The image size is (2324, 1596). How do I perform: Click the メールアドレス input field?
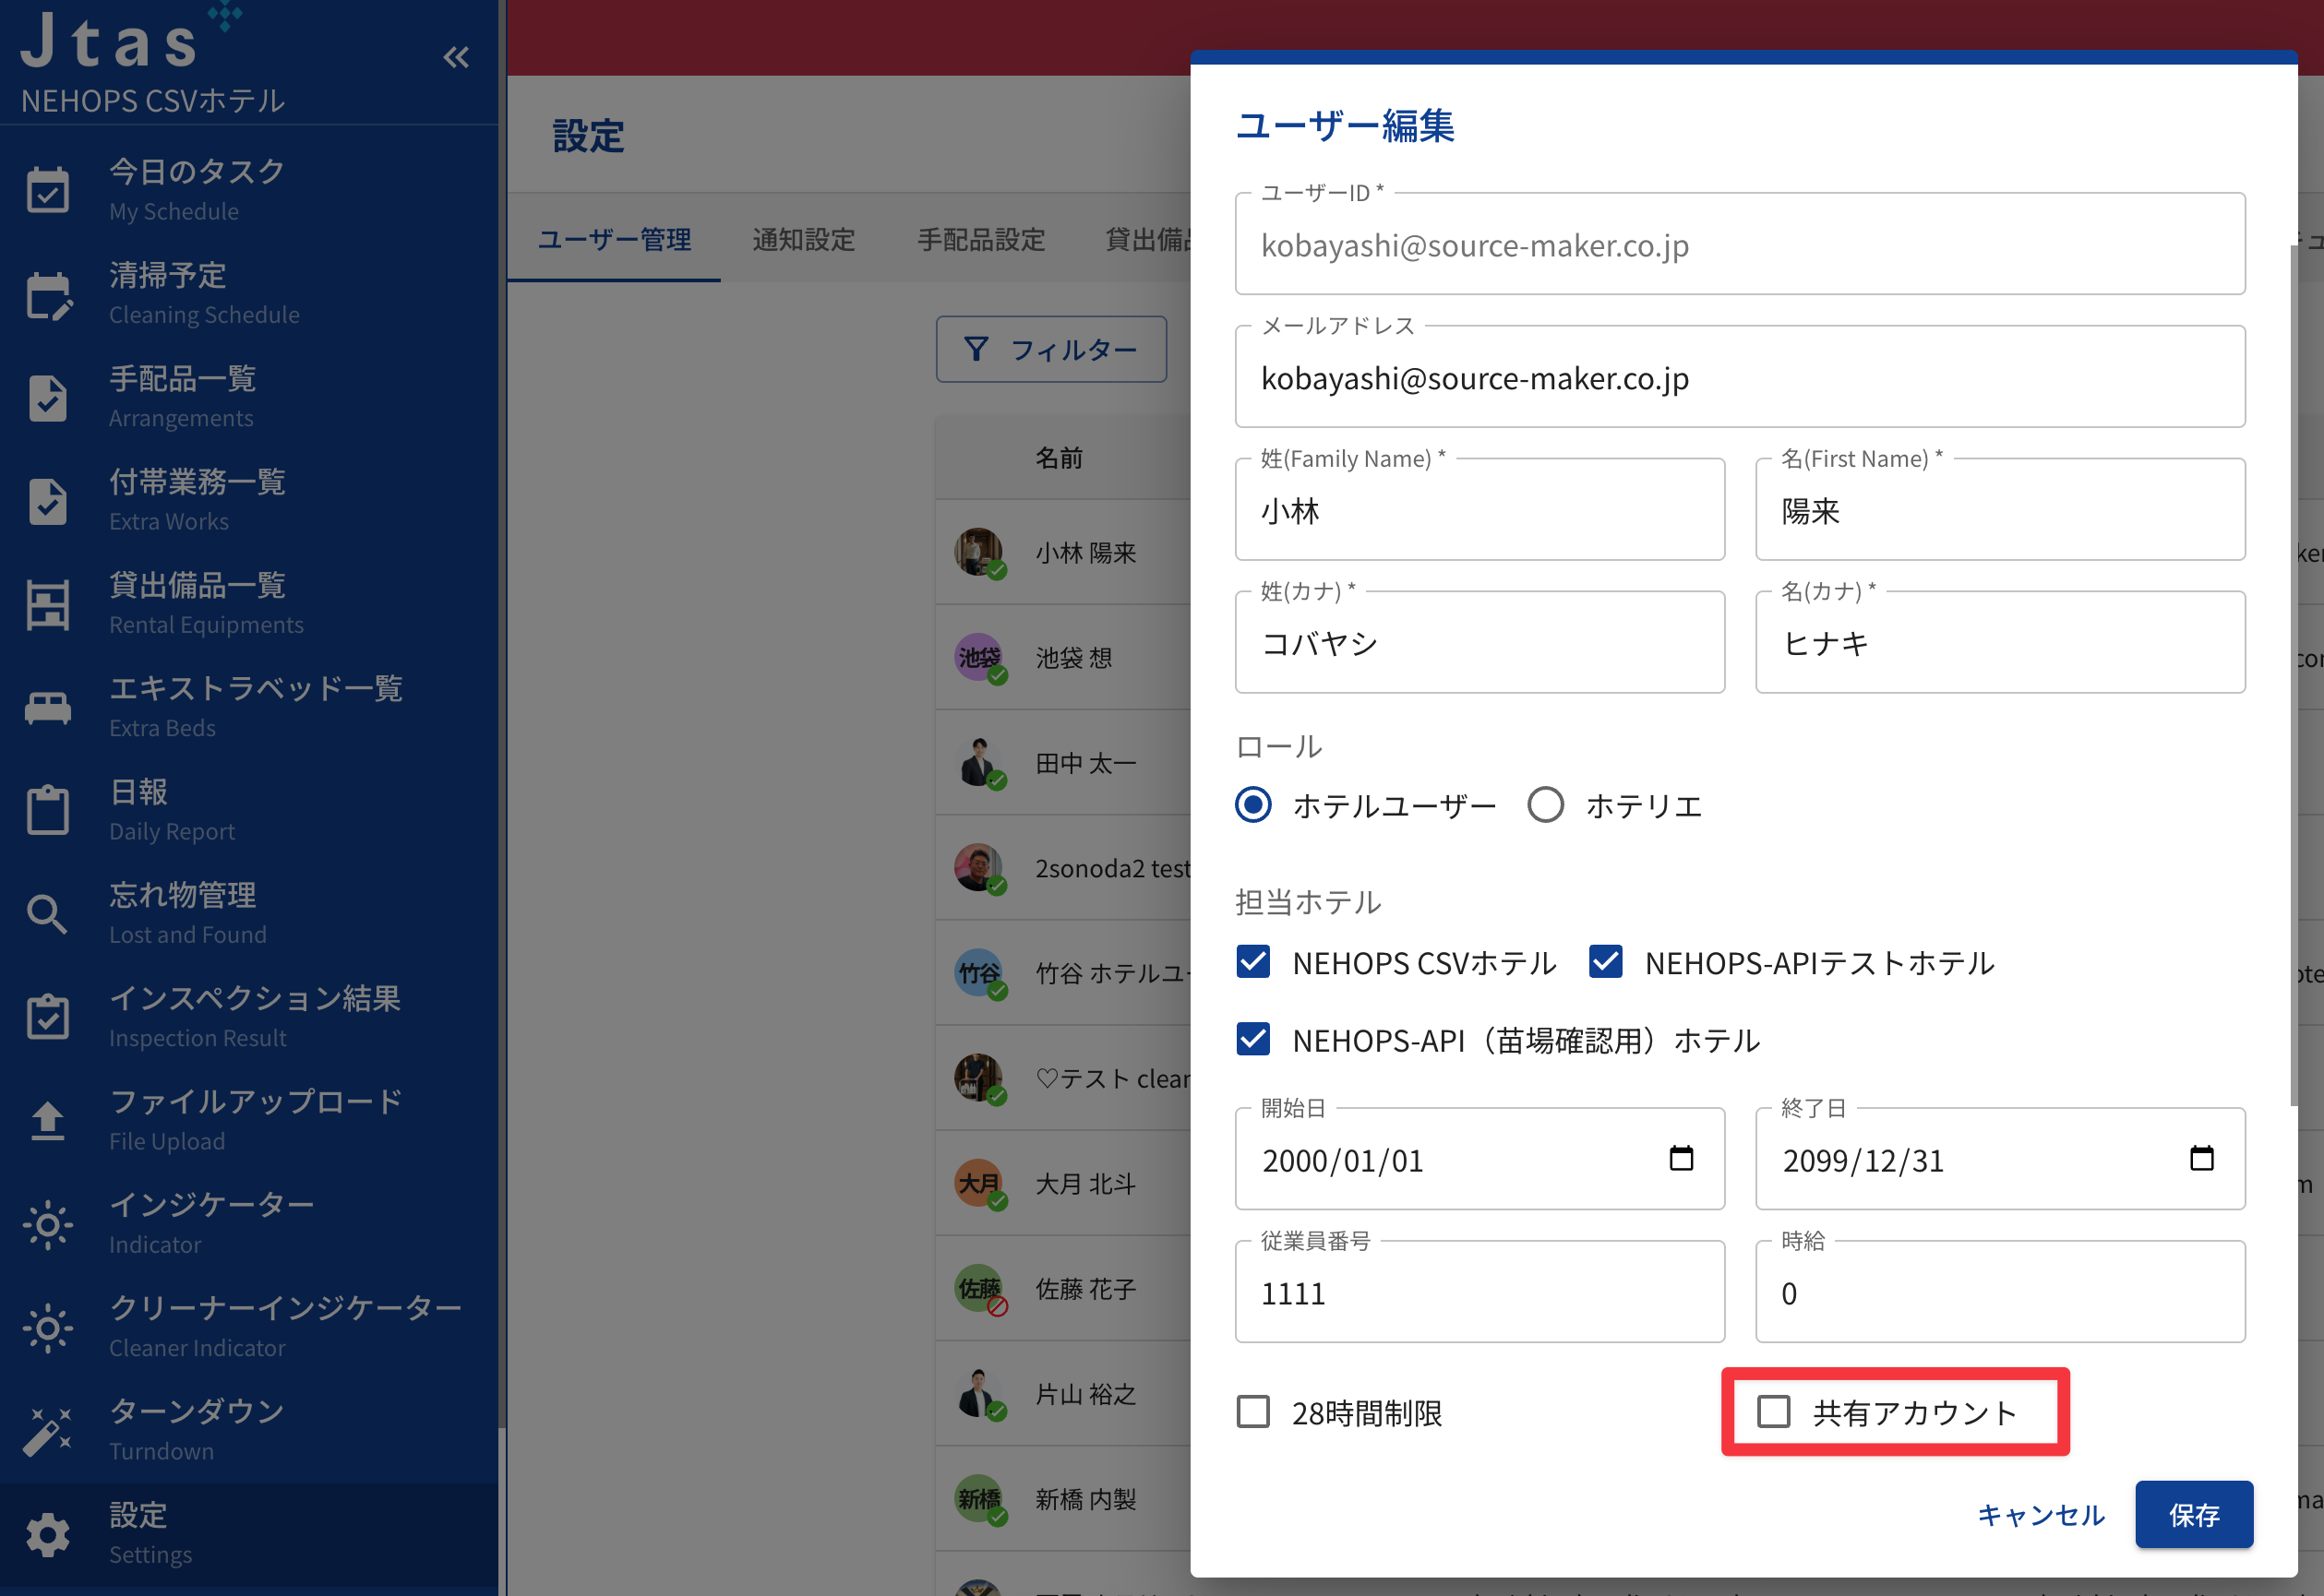1739,379
